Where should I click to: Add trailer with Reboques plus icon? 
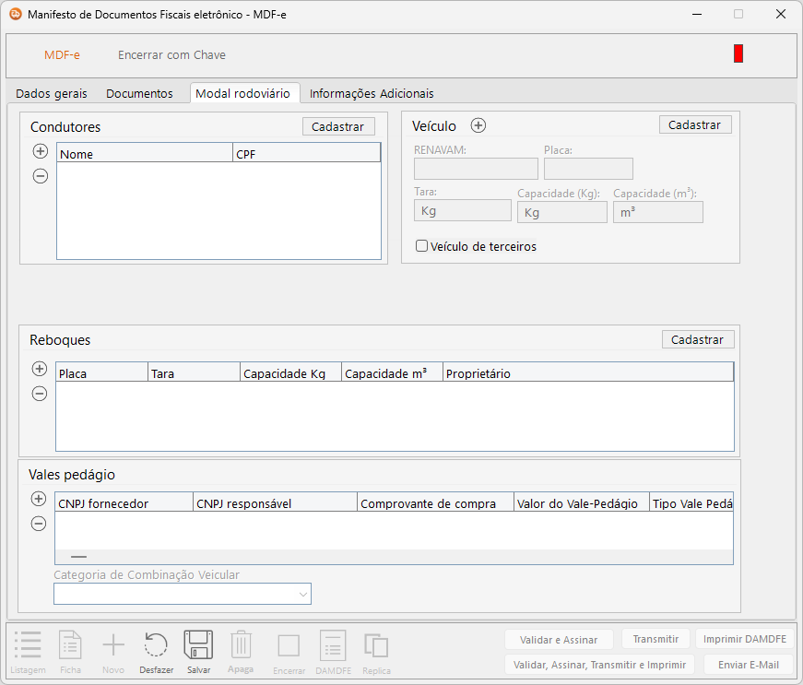[x=39, y=369]
